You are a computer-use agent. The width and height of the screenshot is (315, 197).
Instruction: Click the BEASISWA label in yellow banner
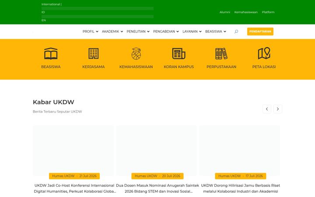coord(51,67)
